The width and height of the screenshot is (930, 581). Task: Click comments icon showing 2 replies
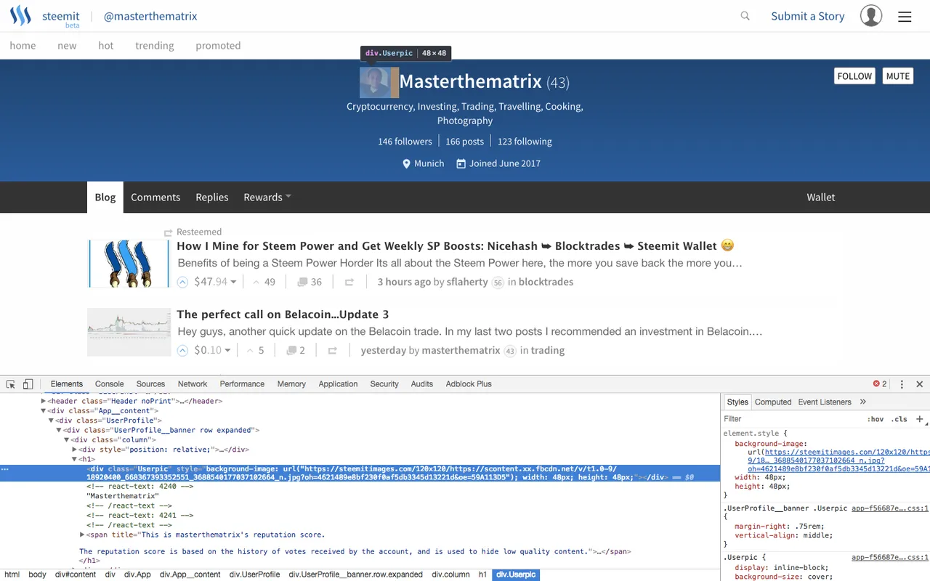click(x=291, y=350)
